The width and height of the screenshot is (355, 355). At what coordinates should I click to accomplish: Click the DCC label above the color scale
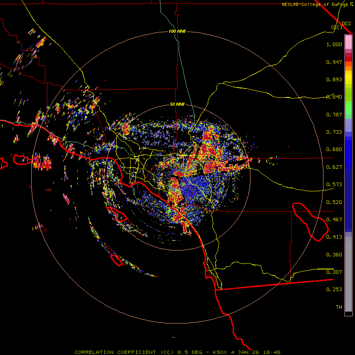[346, 24]
